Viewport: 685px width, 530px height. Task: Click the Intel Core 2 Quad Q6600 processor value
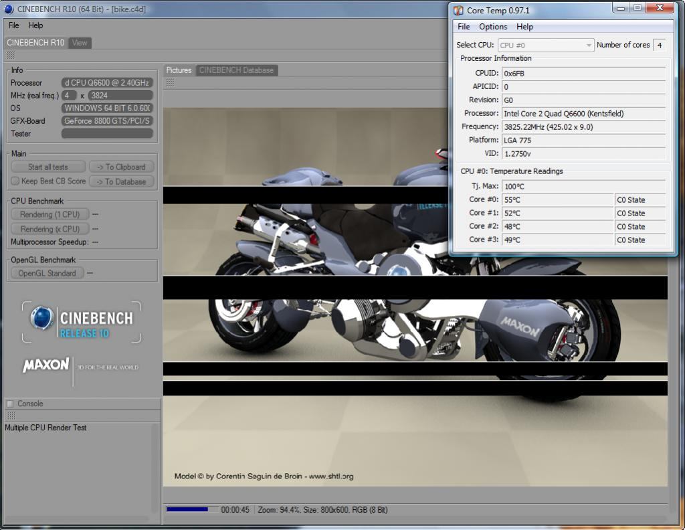(583, 114)
